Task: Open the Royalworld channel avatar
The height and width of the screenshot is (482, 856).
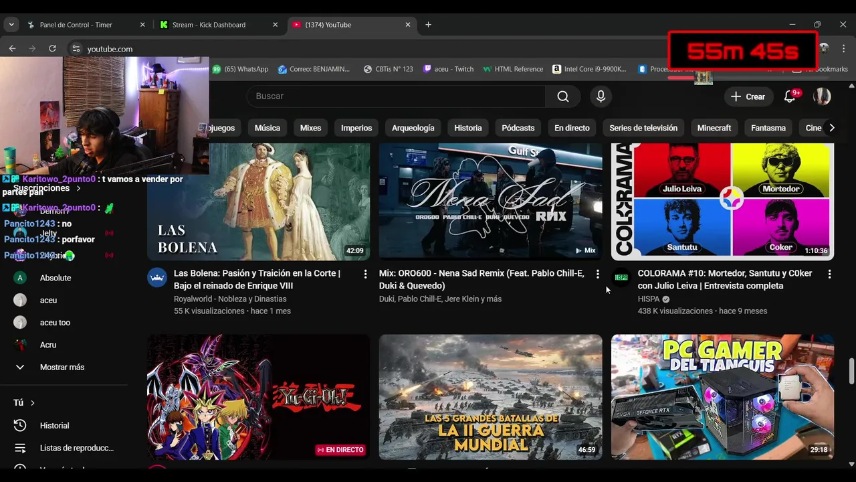Action: coord(157,277)
